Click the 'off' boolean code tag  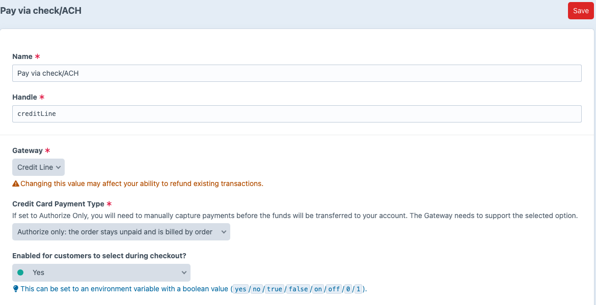[334, 289]
